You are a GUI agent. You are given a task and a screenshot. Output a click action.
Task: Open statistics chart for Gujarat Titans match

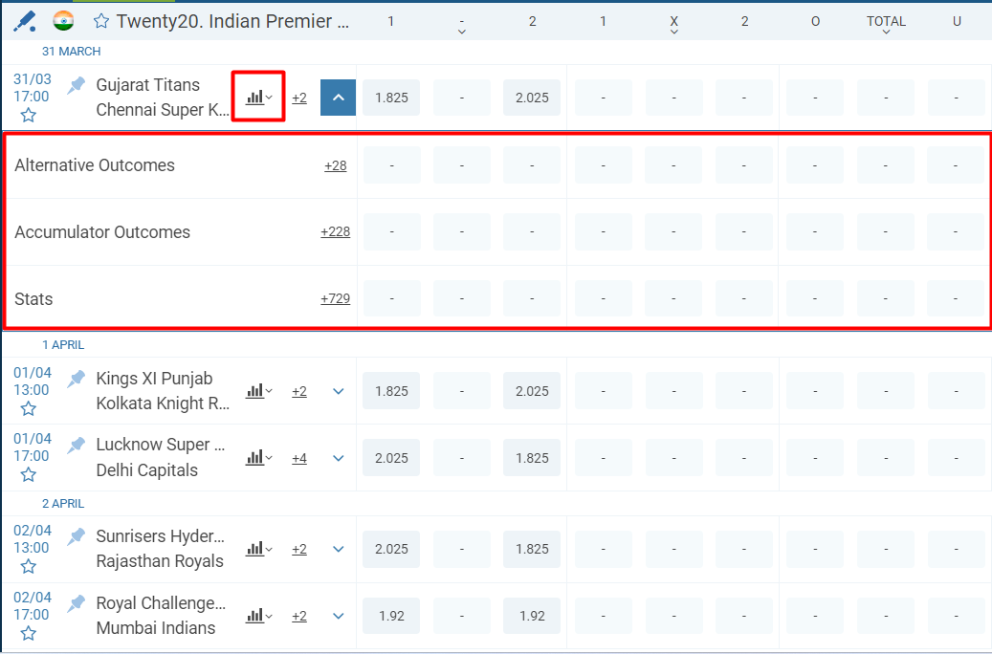coord(258,97)
